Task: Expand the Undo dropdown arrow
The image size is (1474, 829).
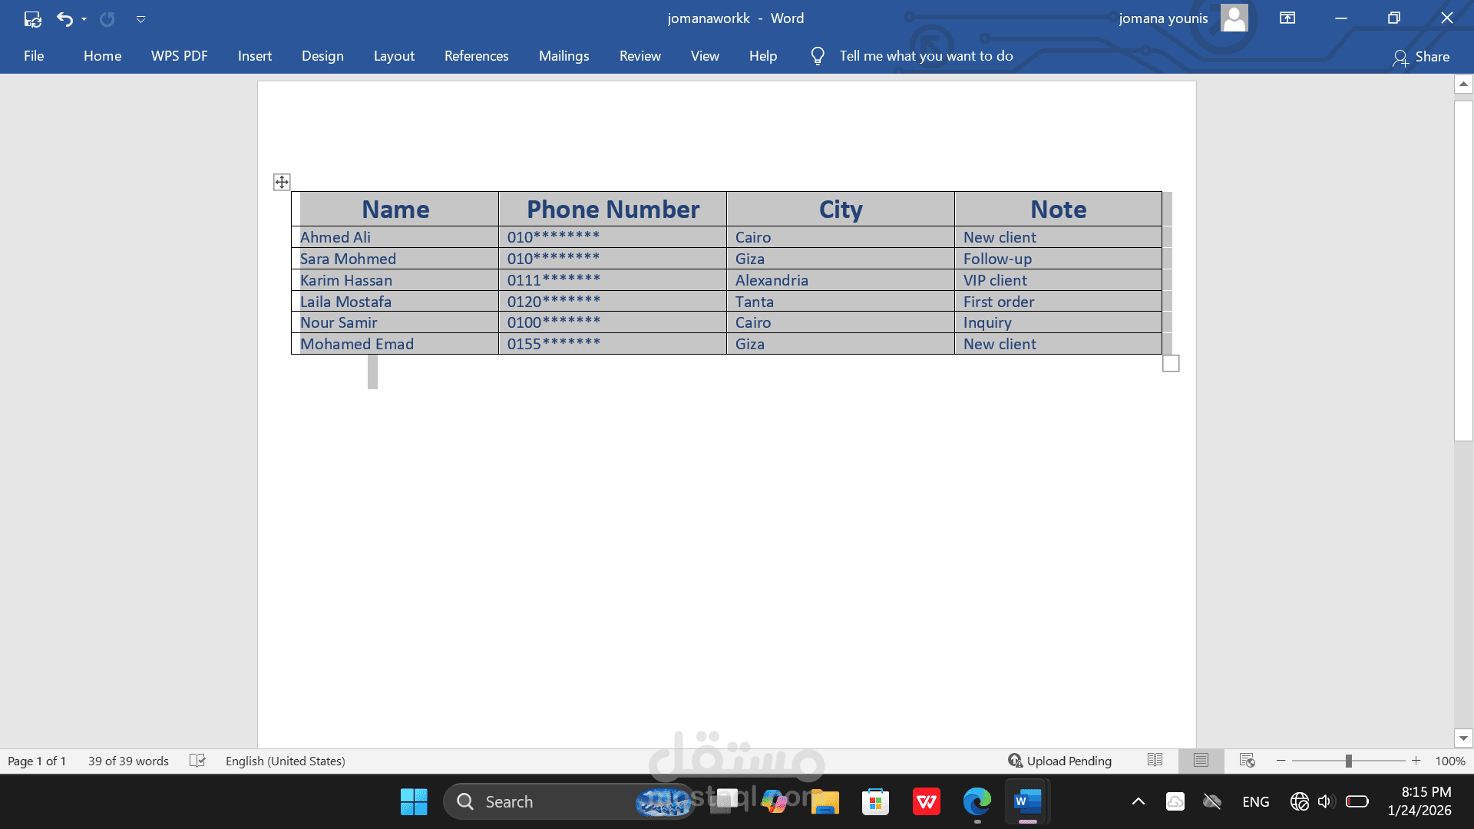Action: [83, 19]
